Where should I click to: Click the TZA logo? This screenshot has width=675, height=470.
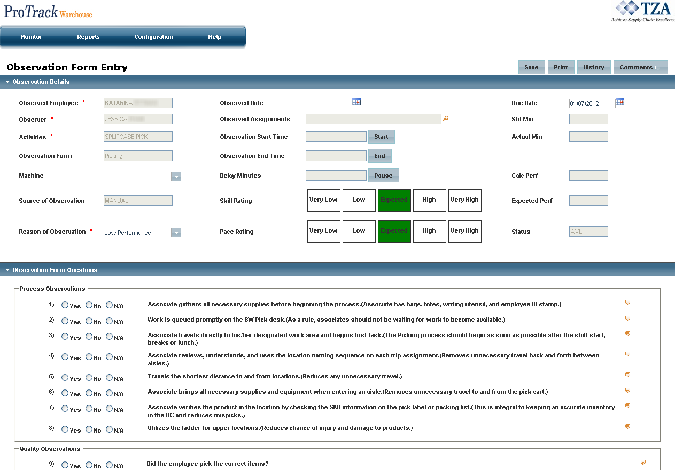point(643,11)
